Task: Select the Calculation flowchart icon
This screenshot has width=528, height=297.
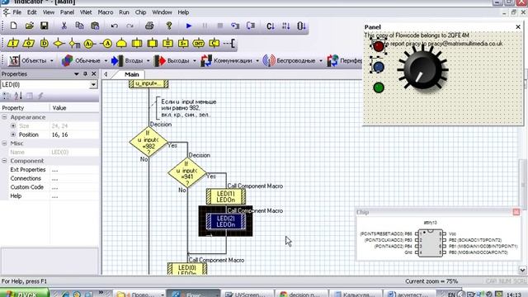Action: (x=167, y=43)
